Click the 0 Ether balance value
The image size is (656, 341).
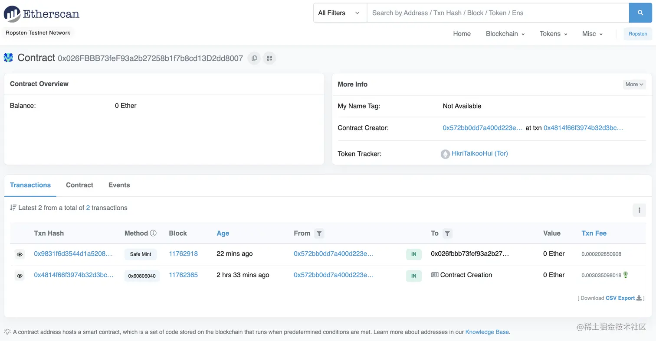(126, 106)
